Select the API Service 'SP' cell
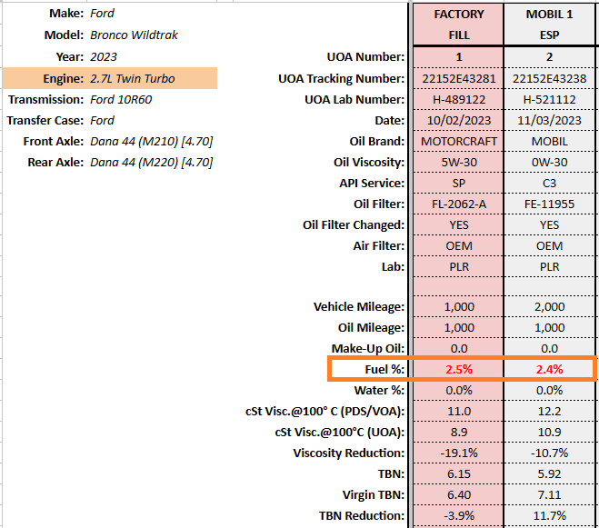 [x=458, y=184]
